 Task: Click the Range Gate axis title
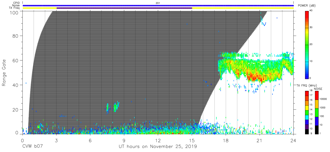pyautogui.click(x=4, y=73)
